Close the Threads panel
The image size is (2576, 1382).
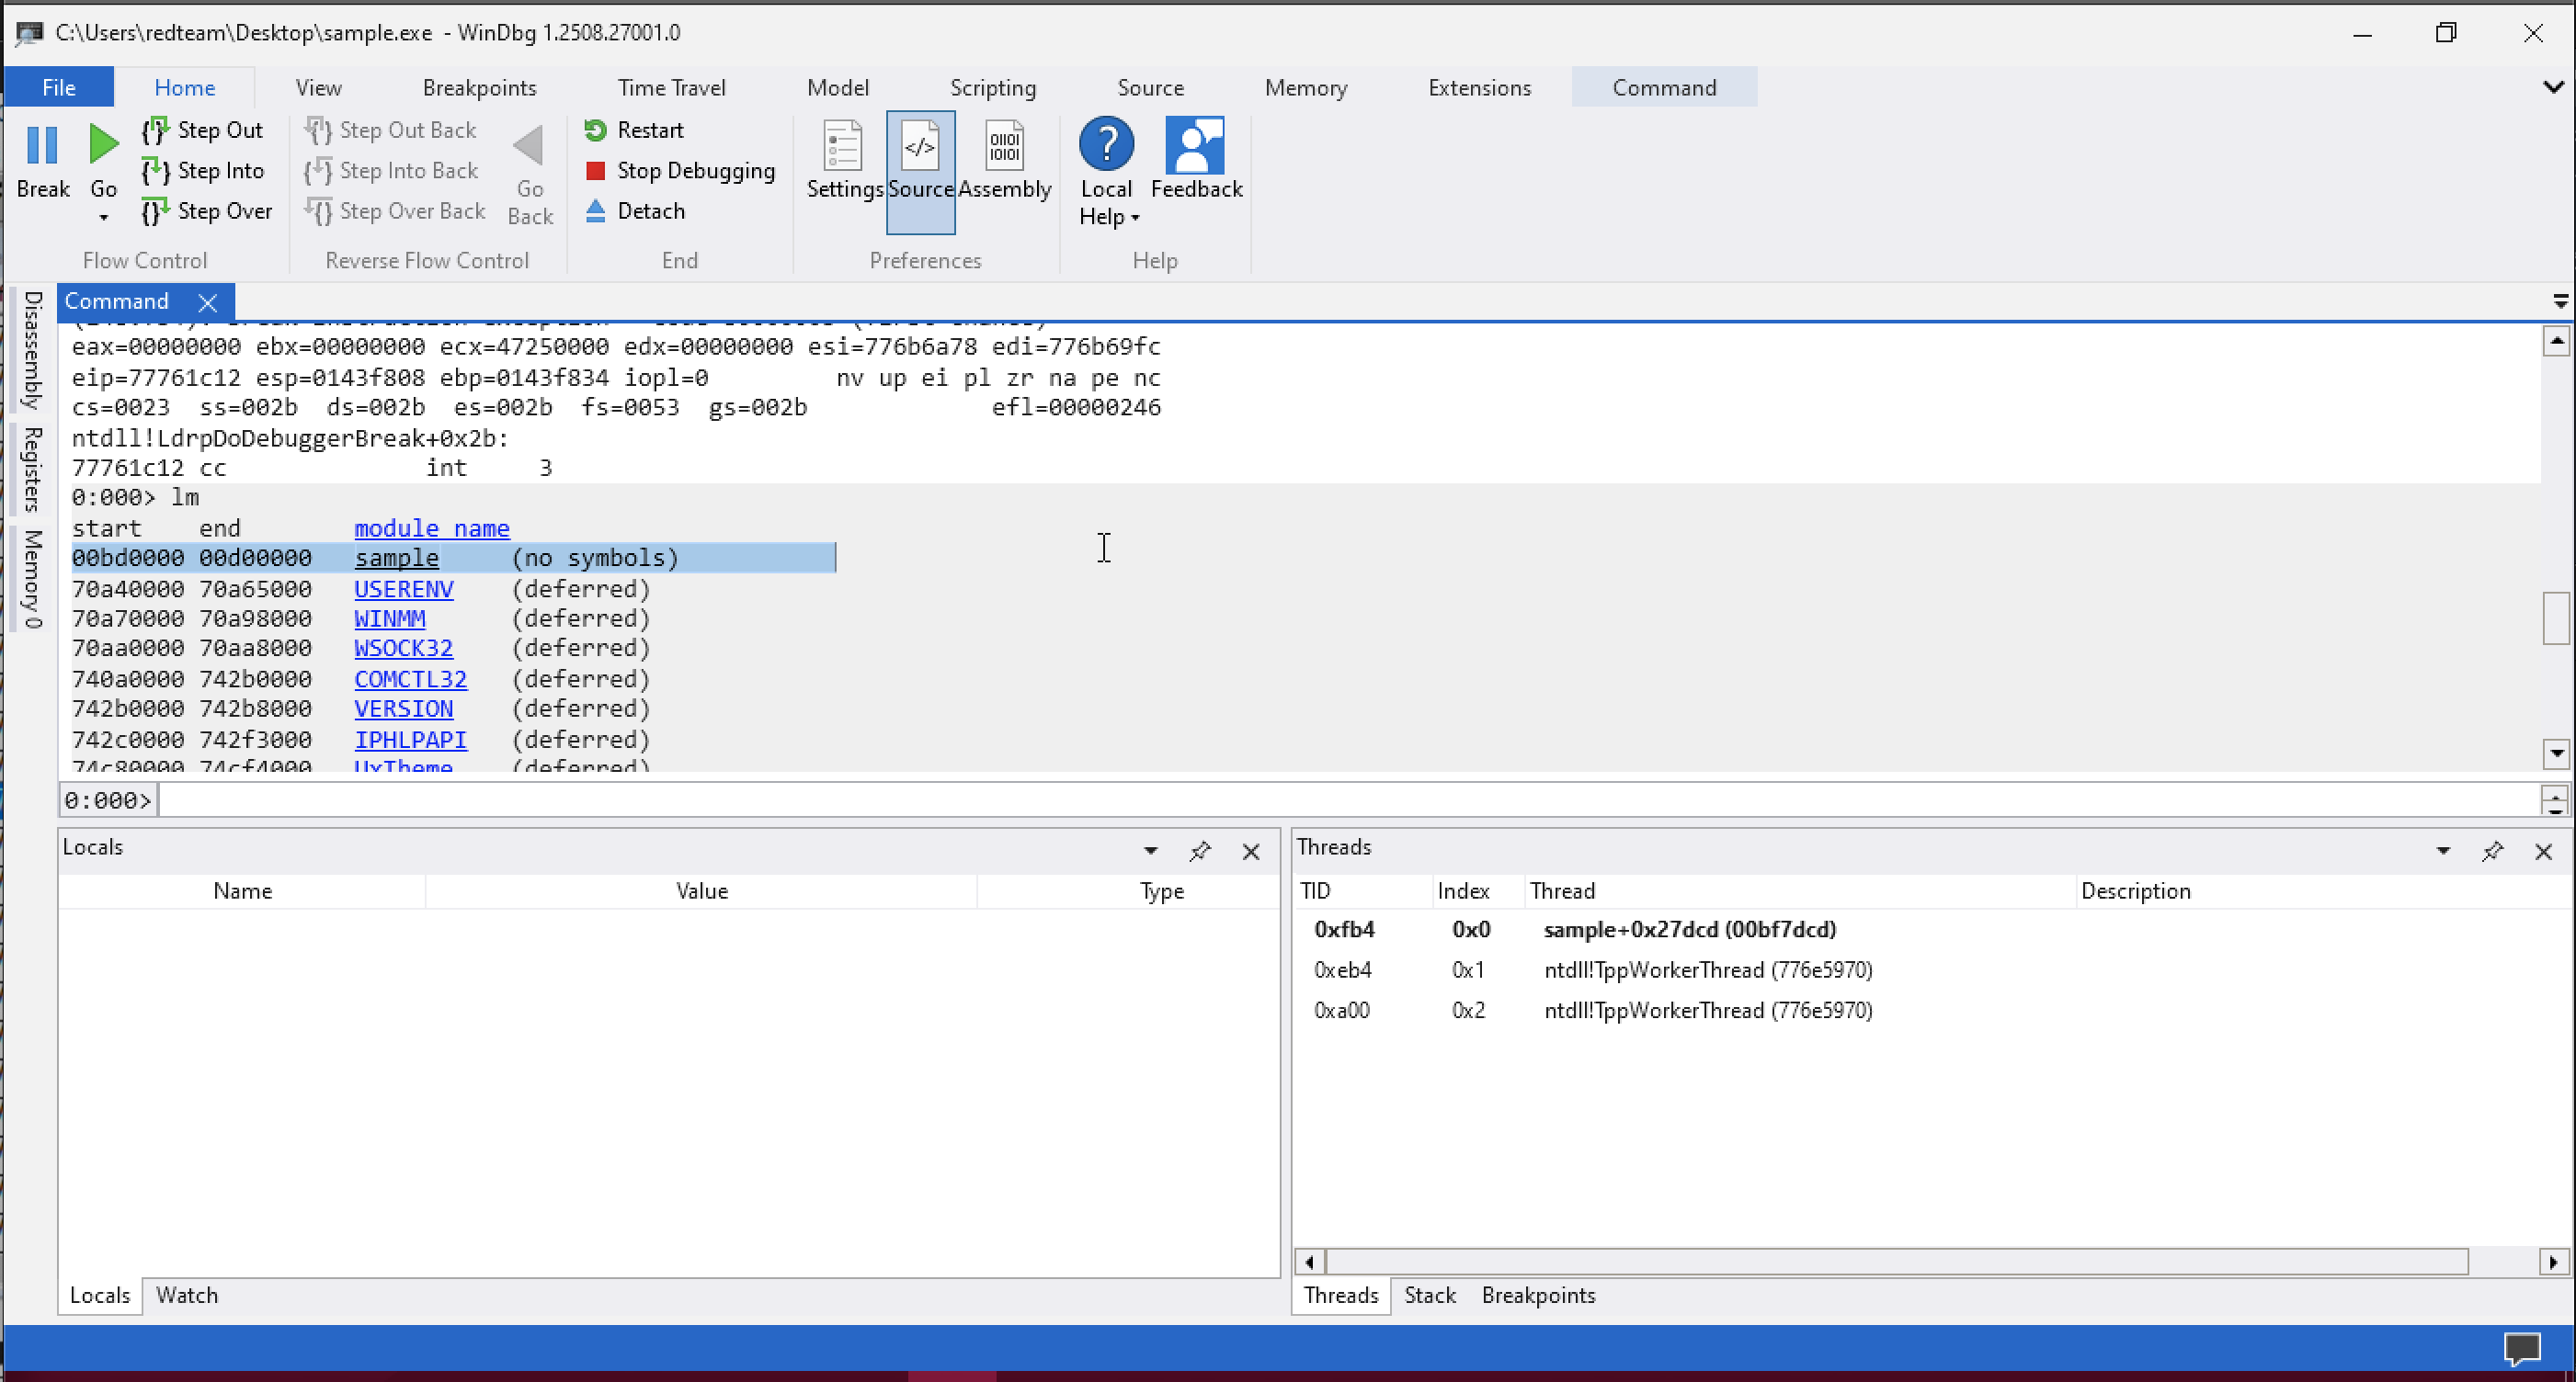pos(2543,852)
